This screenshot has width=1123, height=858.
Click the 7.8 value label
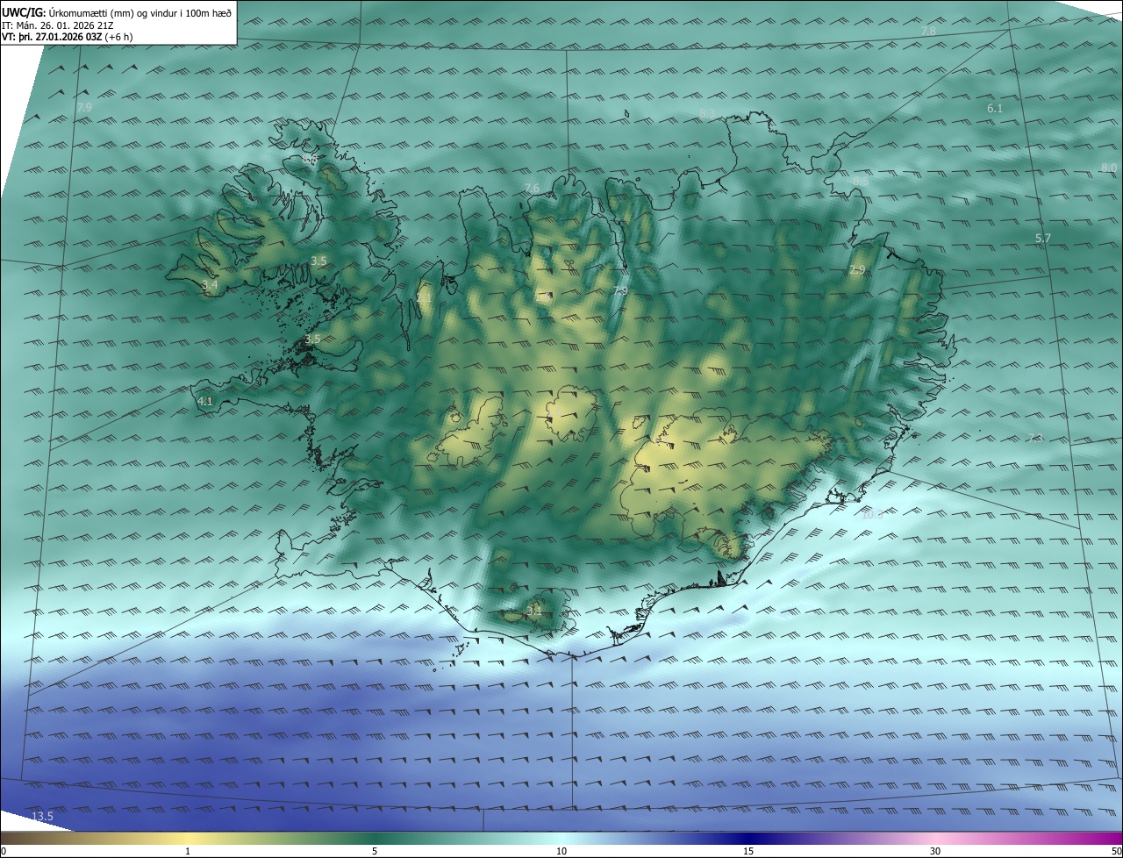click(x=928, y=32)
